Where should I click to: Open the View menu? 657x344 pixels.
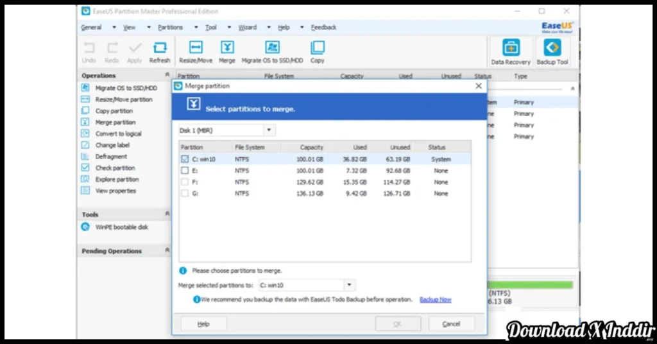129,27
